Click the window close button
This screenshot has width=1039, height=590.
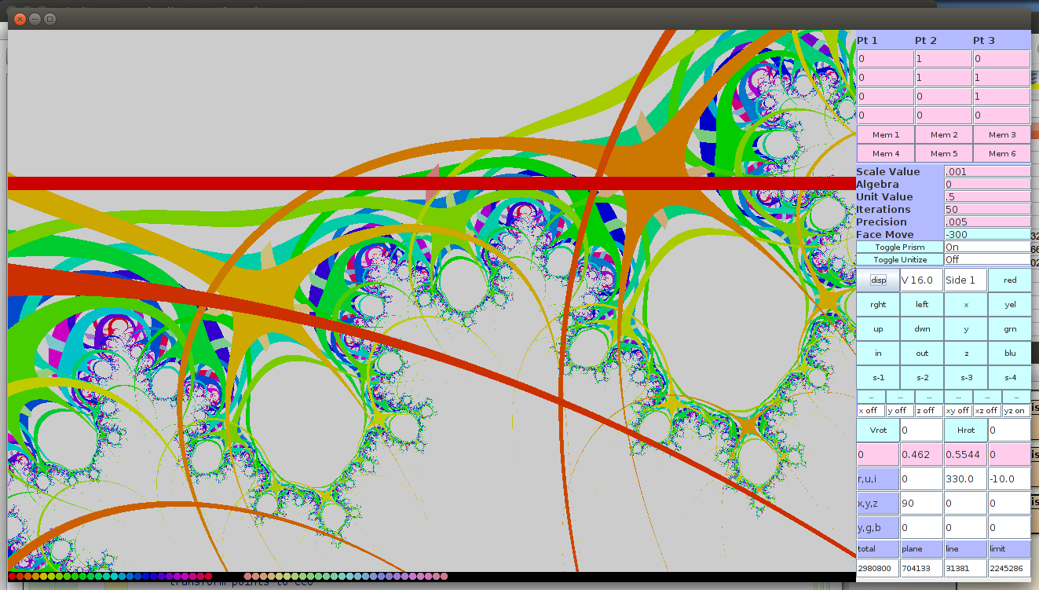coord(20,18)
